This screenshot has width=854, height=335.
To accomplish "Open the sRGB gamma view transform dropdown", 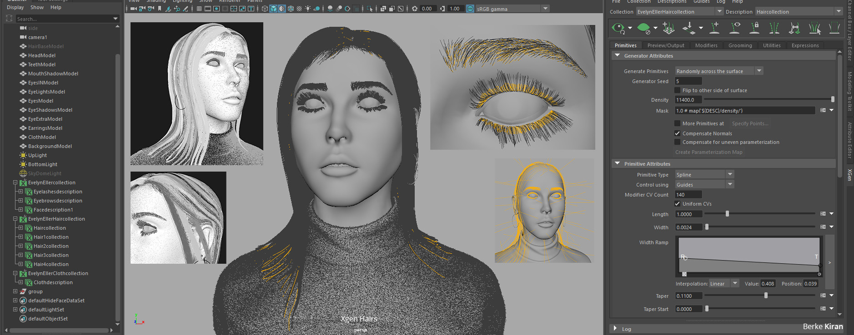I will click(512, 9).
